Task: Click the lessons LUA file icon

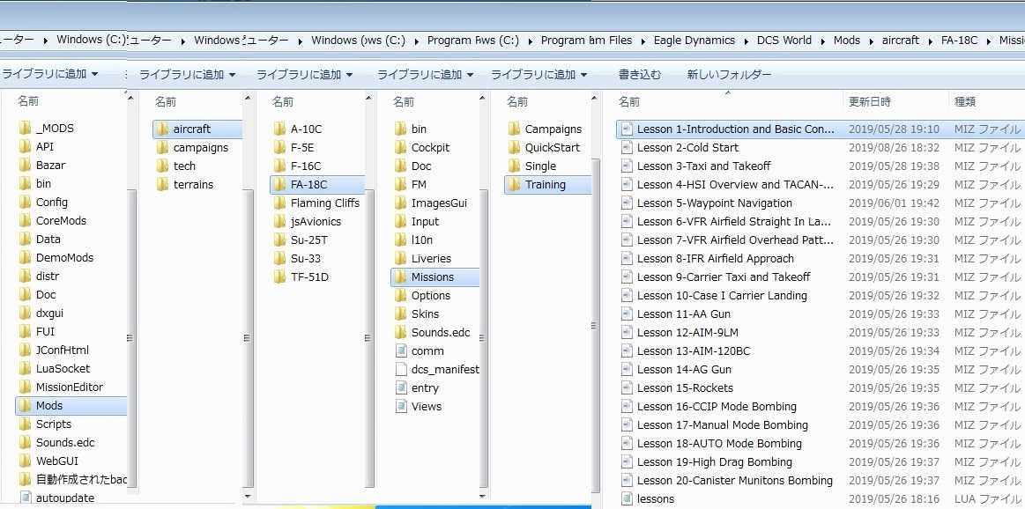Action: tap(627, 498)
